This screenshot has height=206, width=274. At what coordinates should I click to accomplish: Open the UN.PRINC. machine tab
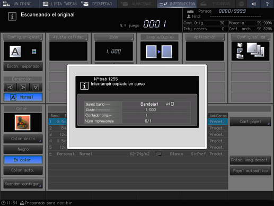click(19, 4)
